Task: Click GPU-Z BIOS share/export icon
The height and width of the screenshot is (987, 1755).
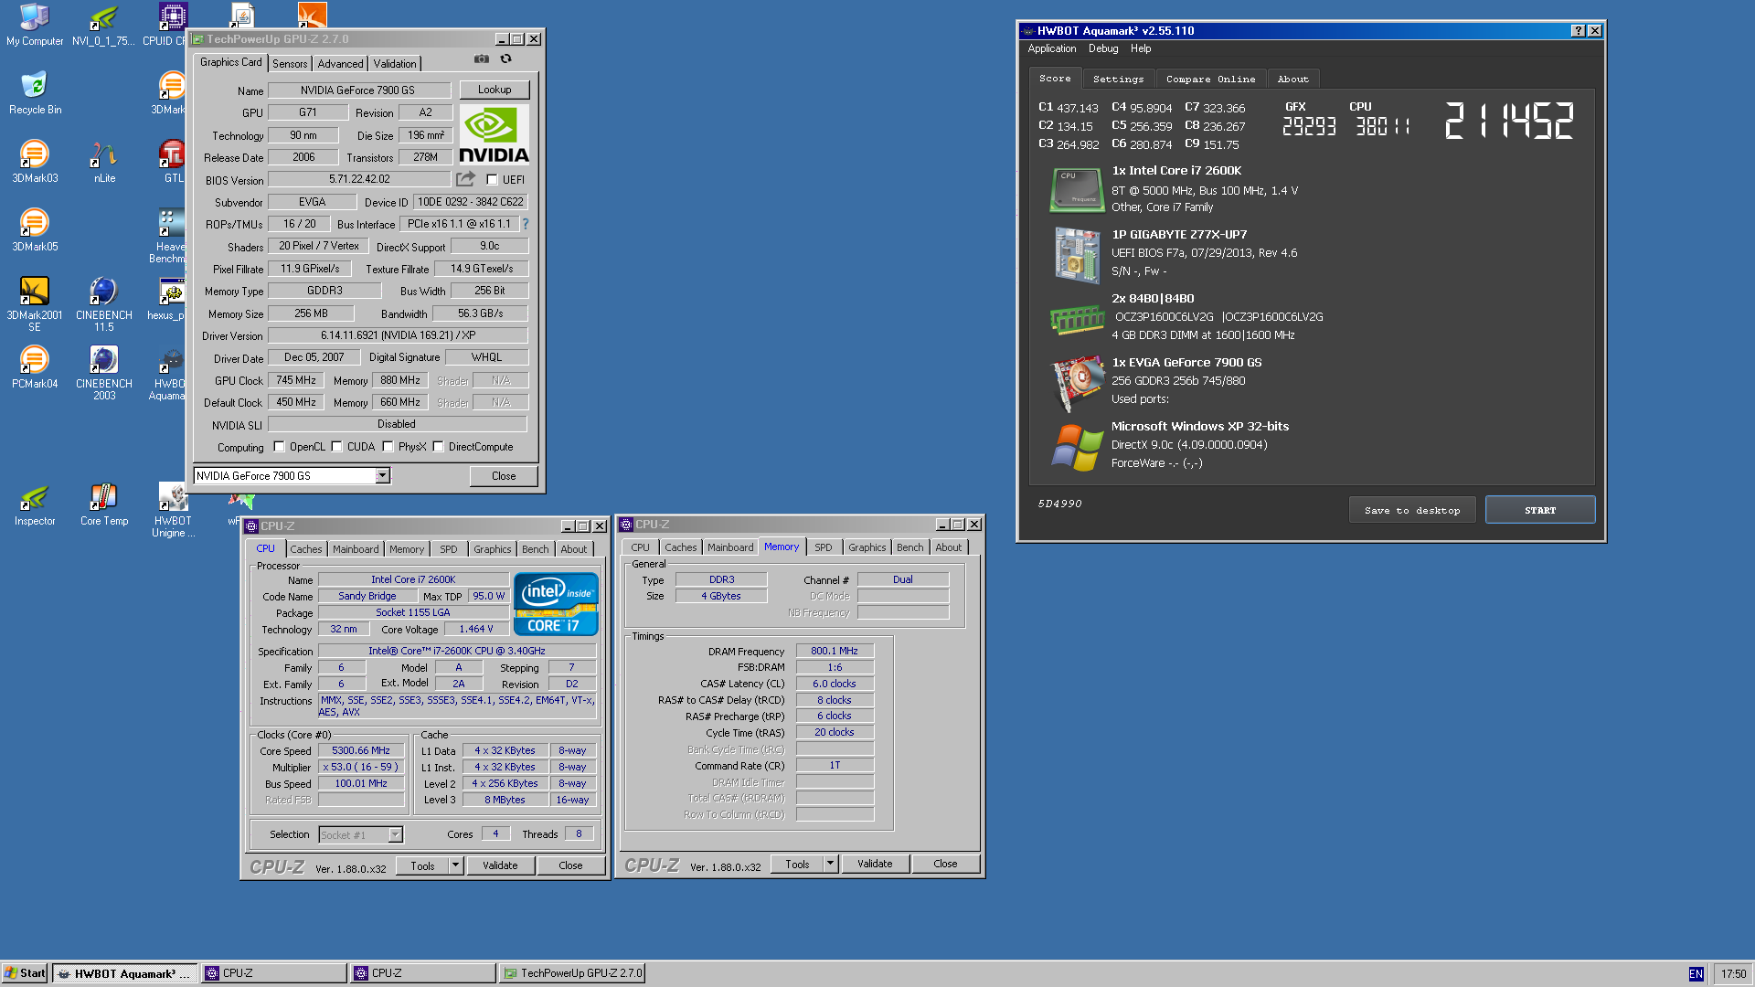Action: [x=466, y=179]
